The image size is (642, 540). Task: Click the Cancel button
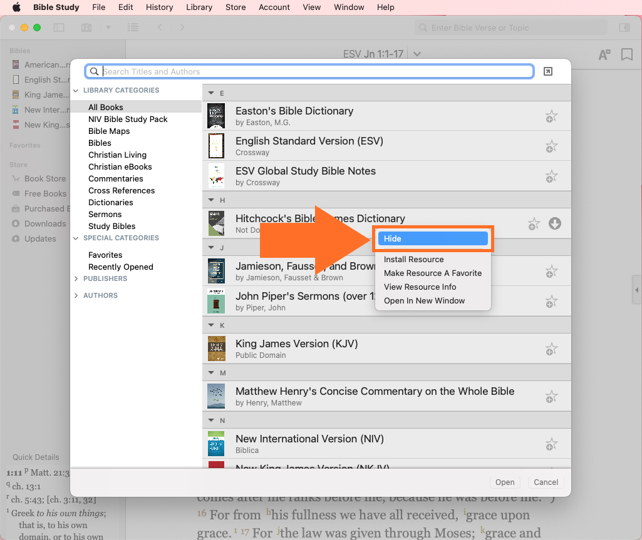(x=546, y=482)
